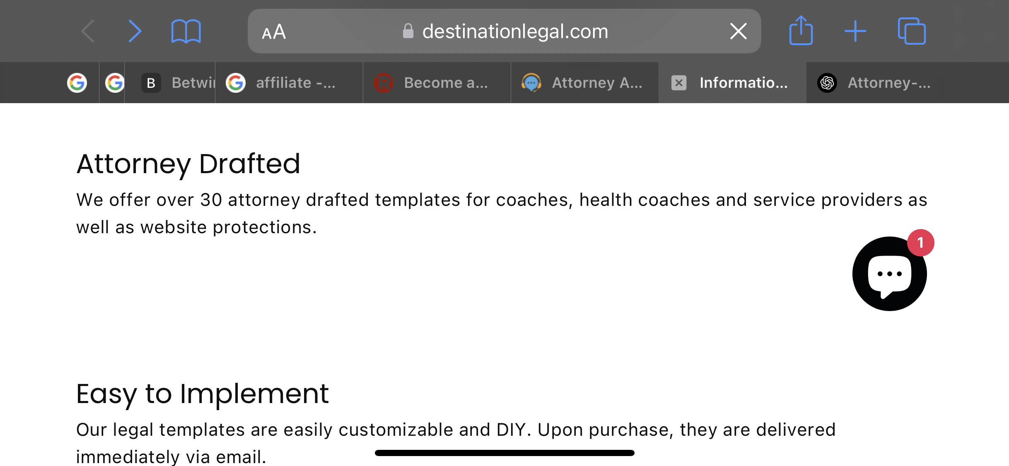Go forward to the next page

pos(135,31)
